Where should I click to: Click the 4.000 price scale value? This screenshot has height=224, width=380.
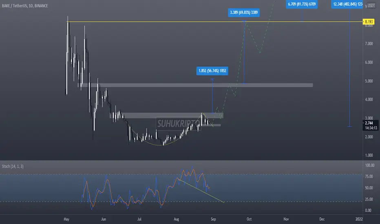point(369,99)
